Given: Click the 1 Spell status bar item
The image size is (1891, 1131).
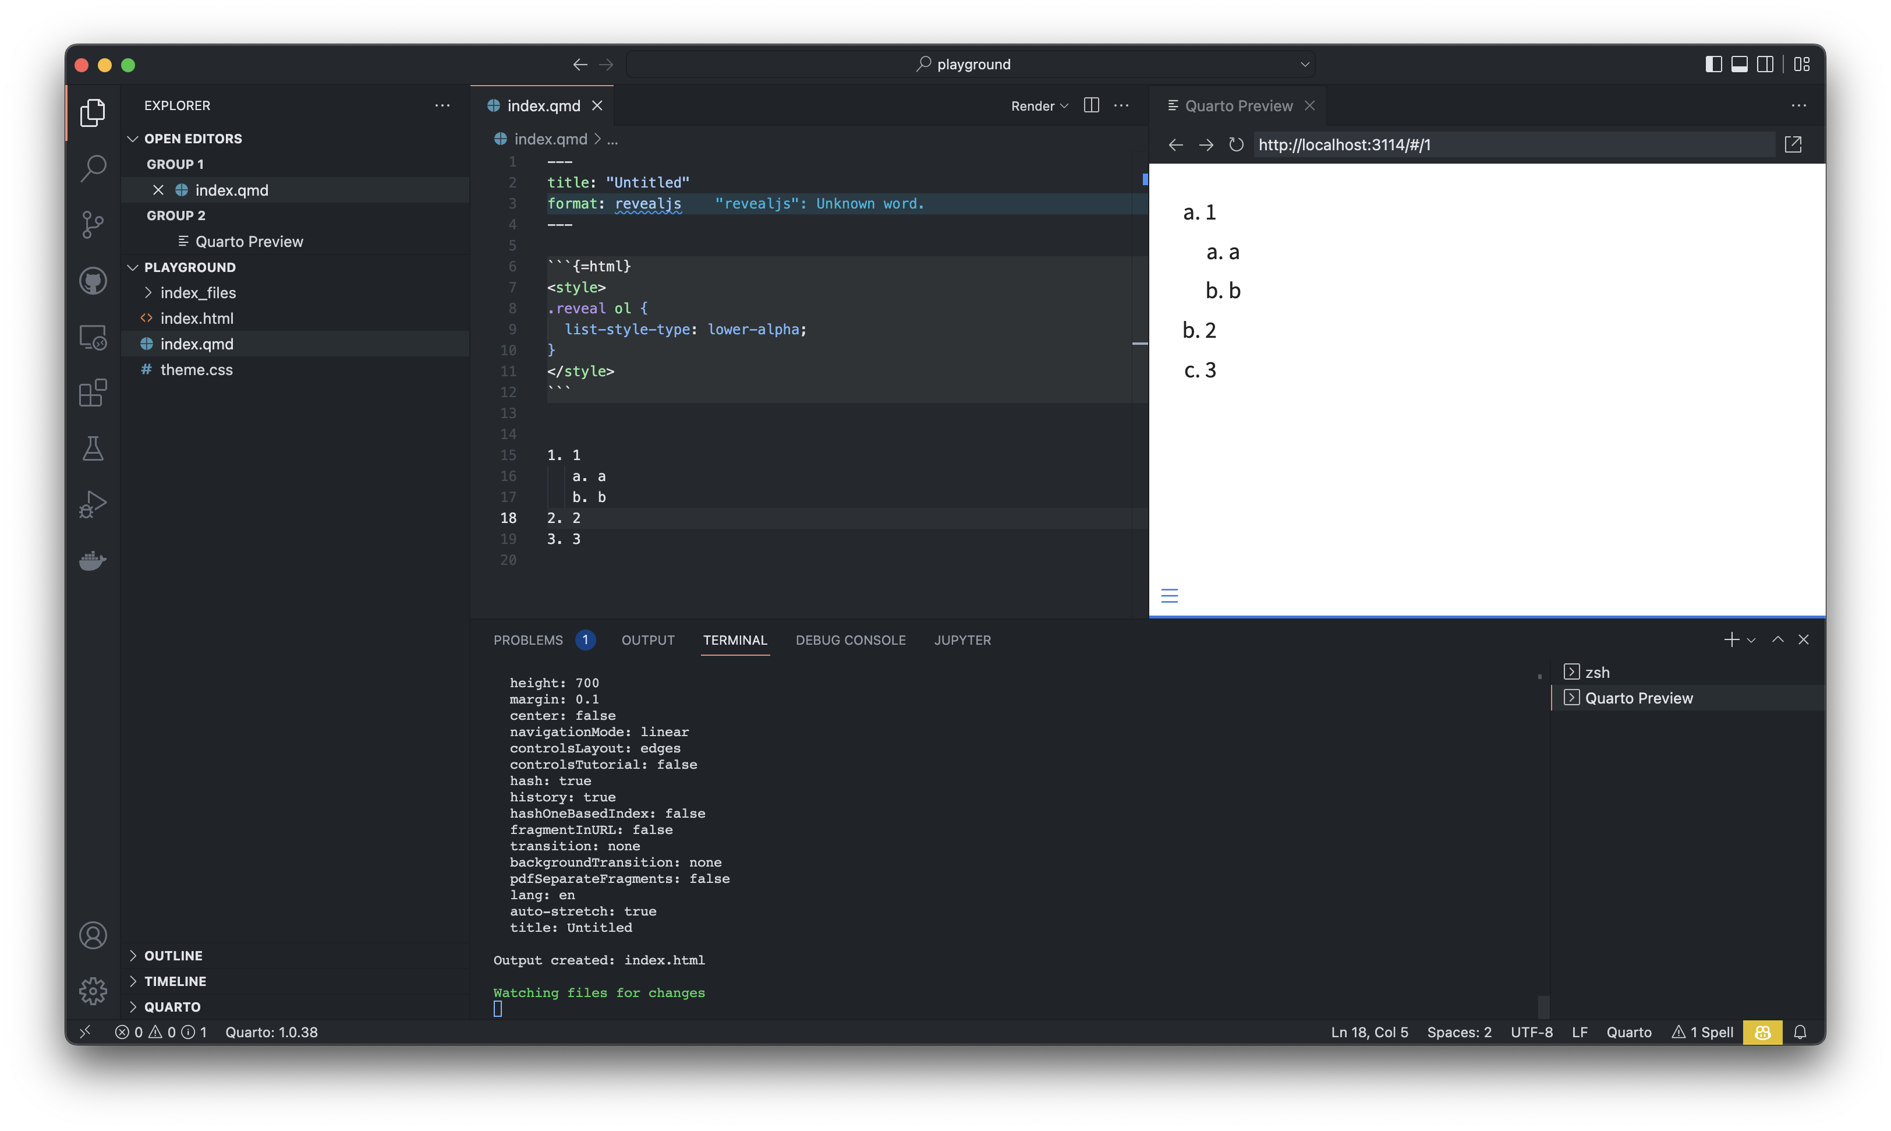Looking at the screenshot, I should tap(1702, 1032).
